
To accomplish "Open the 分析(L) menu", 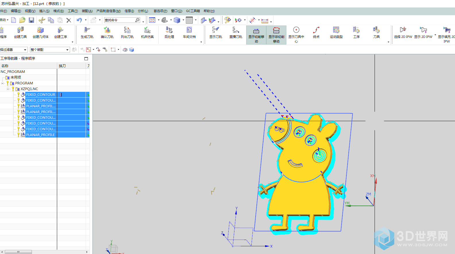I will [x=143, y=11].
